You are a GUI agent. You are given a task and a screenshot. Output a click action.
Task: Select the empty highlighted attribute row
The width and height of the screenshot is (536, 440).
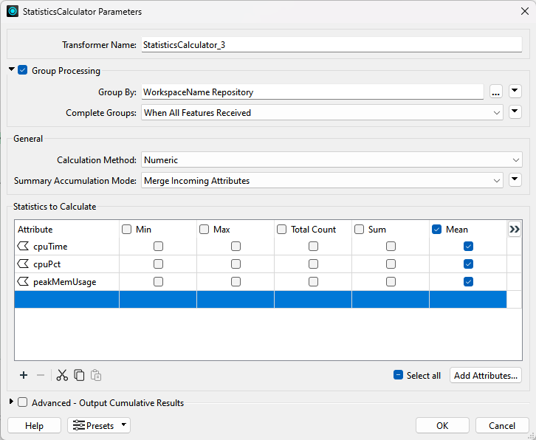point(261,300)
